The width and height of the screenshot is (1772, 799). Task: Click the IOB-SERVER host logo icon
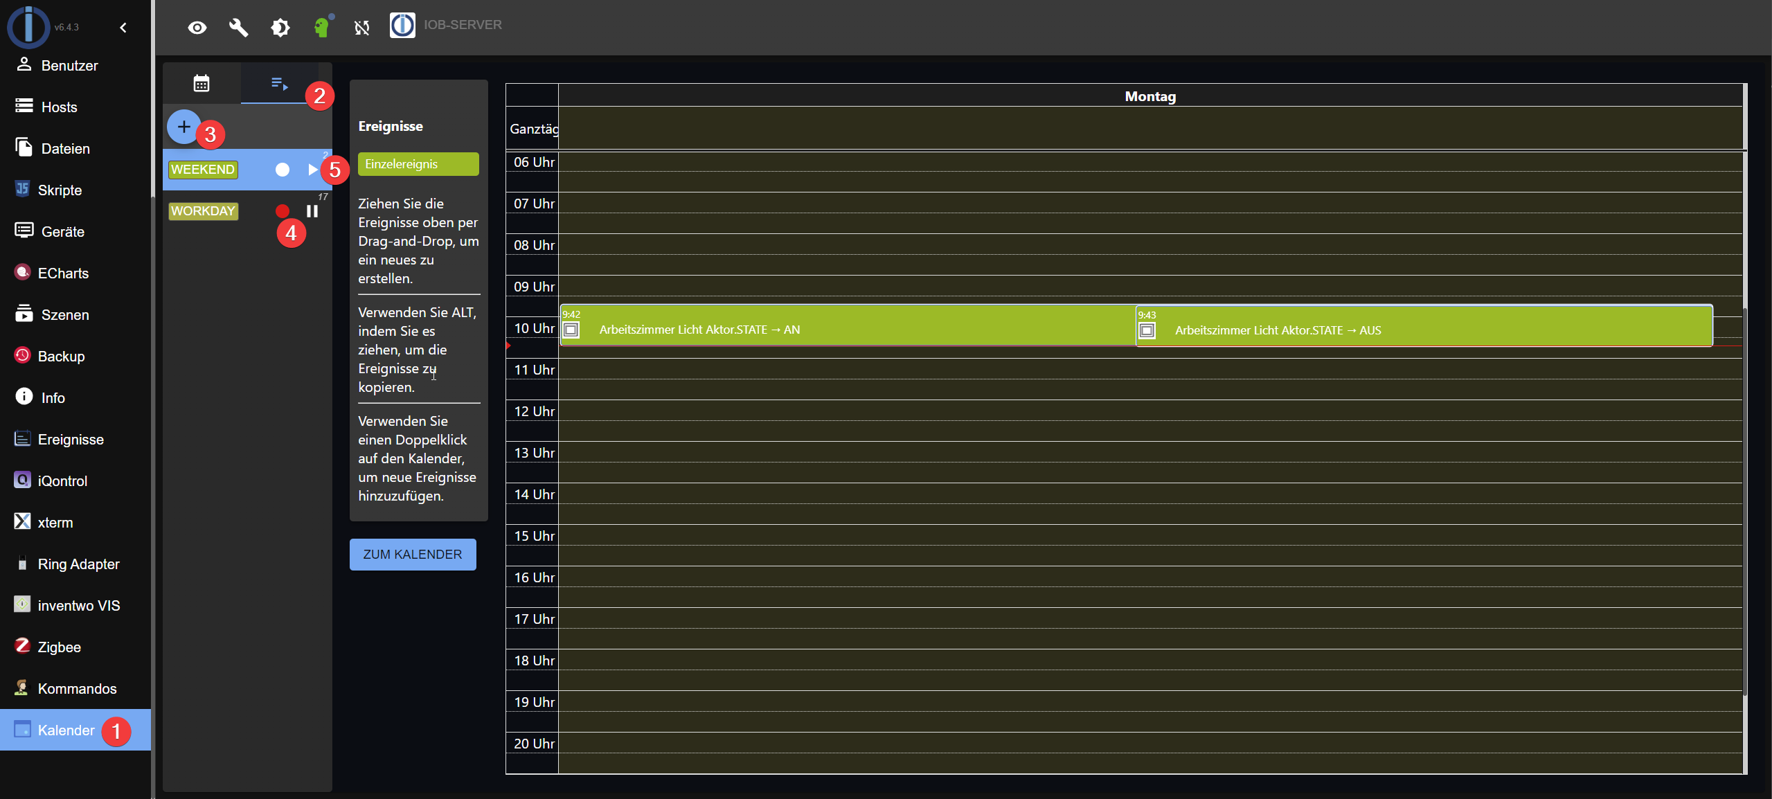pos(402,25)
